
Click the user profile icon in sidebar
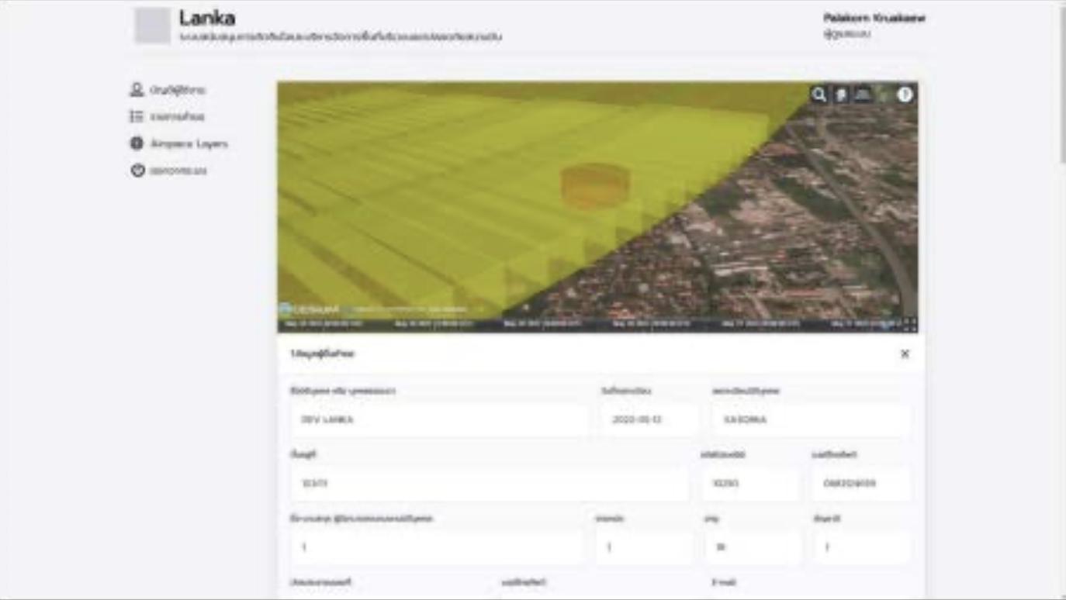click(x=137, y=90)
